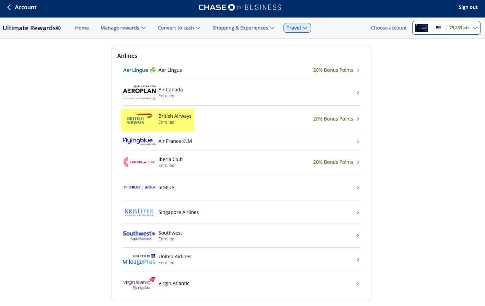The width and height of the screenshot is (485, 306).
Task: Click Sign out
Action: click(468, 7)
